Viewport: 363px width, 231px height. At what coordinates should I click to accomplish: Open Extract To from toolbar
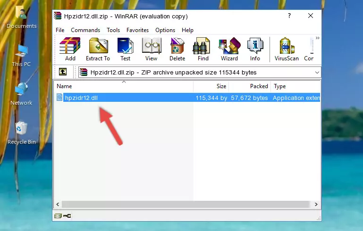click(x=98, y=49)
